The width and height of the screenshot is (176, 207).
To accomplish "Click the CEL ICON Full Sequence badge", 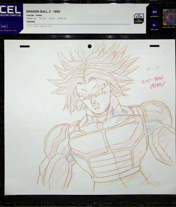I will coord(139,18).
